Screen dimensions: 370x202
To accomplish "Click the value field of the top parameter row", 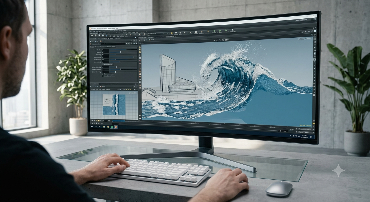I will pos(105,50).
